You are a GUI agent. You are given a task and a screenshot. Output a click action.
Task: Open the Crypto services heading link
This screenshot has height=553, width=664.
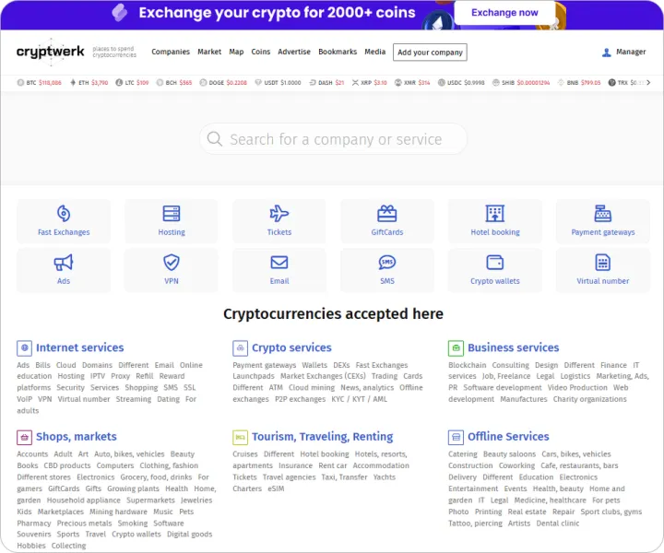(291, 347)
